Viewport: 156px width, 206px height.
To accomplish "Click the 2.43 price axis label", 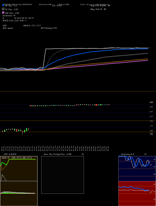I will [151, 107].
